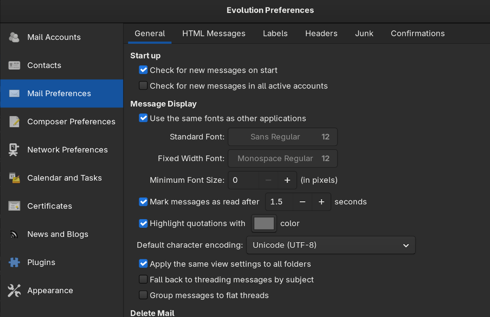Enable Group messages to flat threads

tap(143, 295)
